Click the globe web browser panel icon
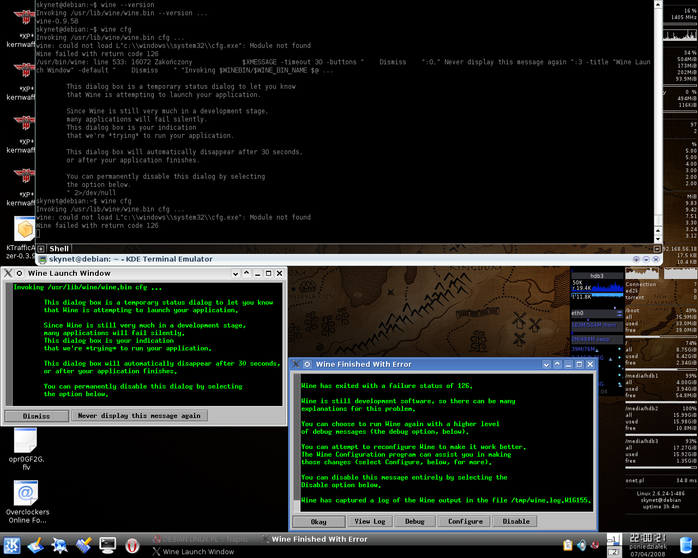 pos(59,545)
